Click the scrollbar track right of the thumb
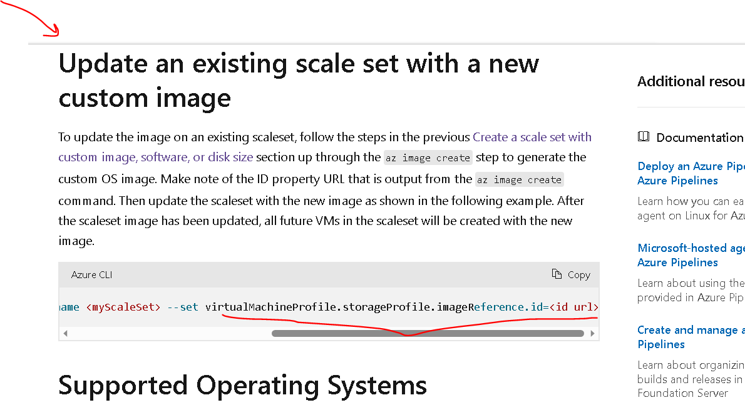This screenshot has height=415, width=745. coord(587,333)
